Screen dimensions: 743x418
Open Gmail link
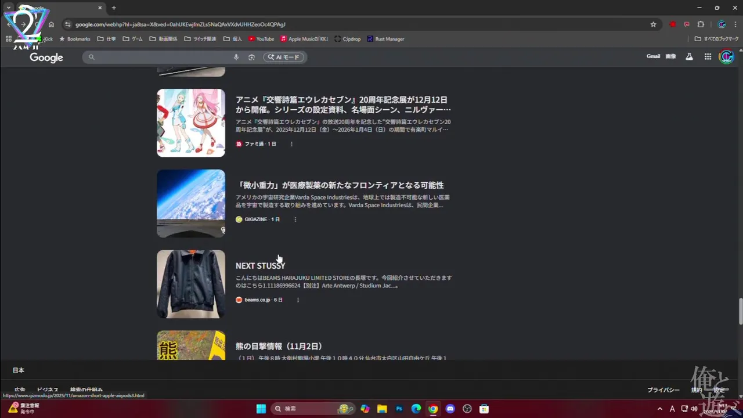653,56
